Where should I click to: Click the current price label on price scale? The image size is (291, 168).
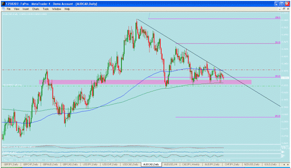(285, 78)
